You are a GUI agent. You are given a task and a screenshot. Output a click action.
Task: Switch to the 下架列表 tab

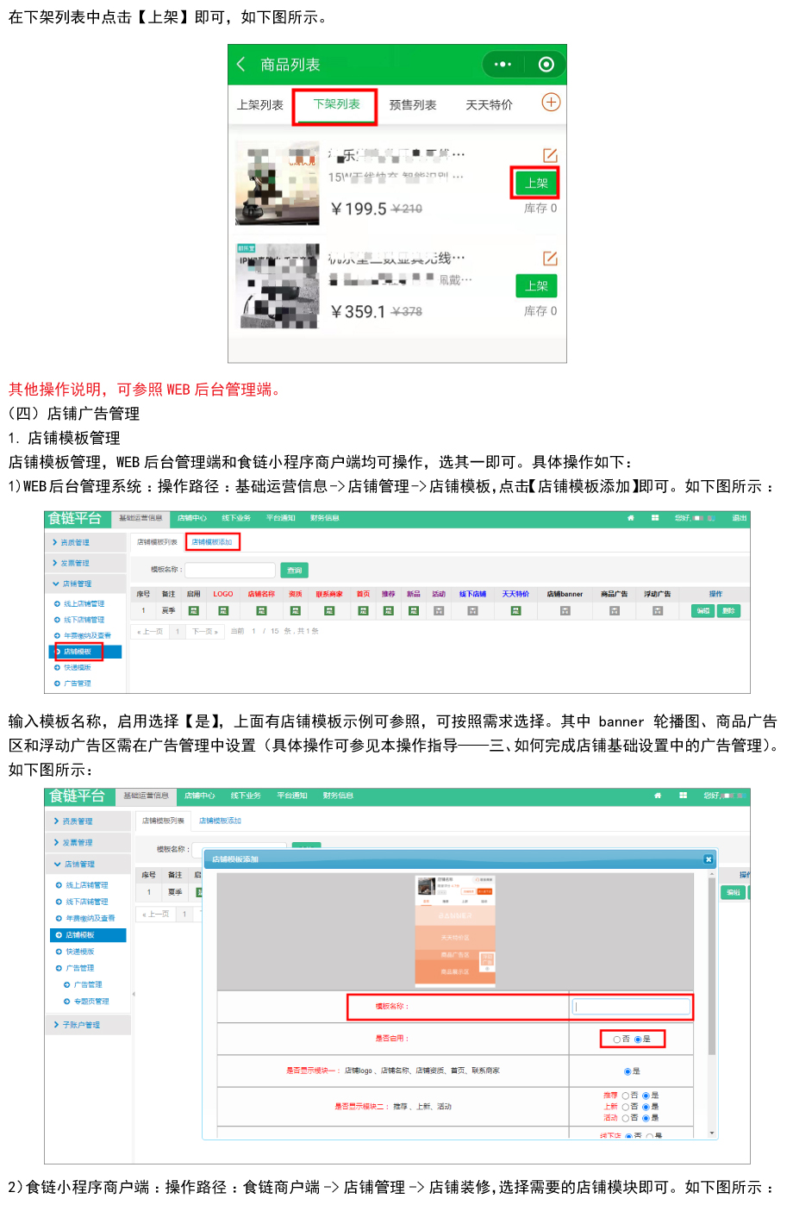(336, 104)
